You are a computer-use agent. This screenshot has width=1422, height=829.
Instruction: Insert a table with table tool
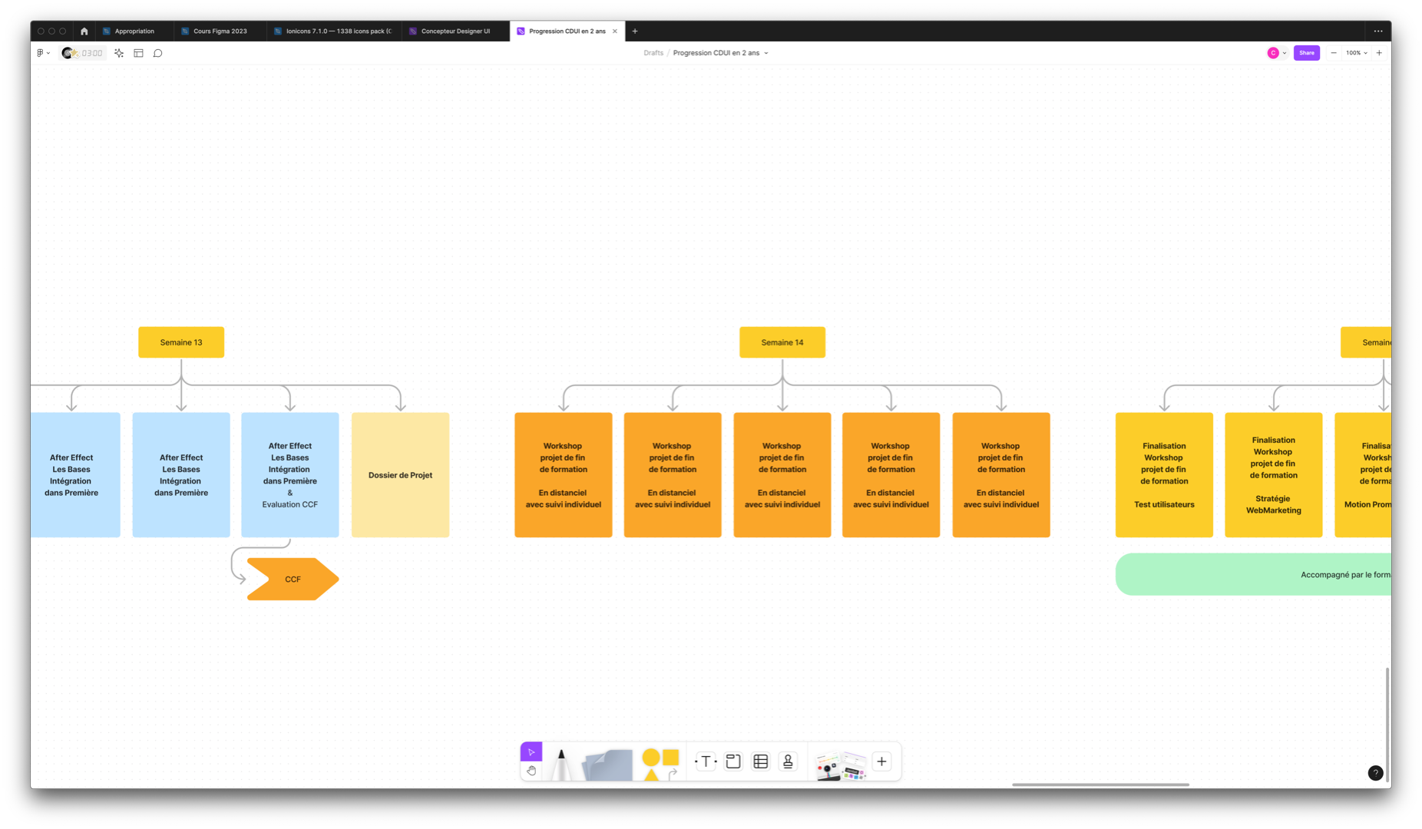(x=761, y=761)
